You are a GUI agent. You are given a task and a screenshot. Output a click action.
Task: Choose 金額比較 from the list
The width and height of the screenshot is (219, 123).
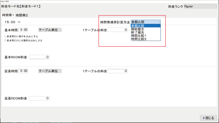pyautogui.click(x=146, y=26)
